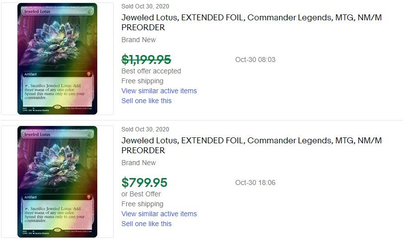403x243 pixels.
Task: Click the Oct-30 08:03 sold timestamp
Action: coord(255,60)
